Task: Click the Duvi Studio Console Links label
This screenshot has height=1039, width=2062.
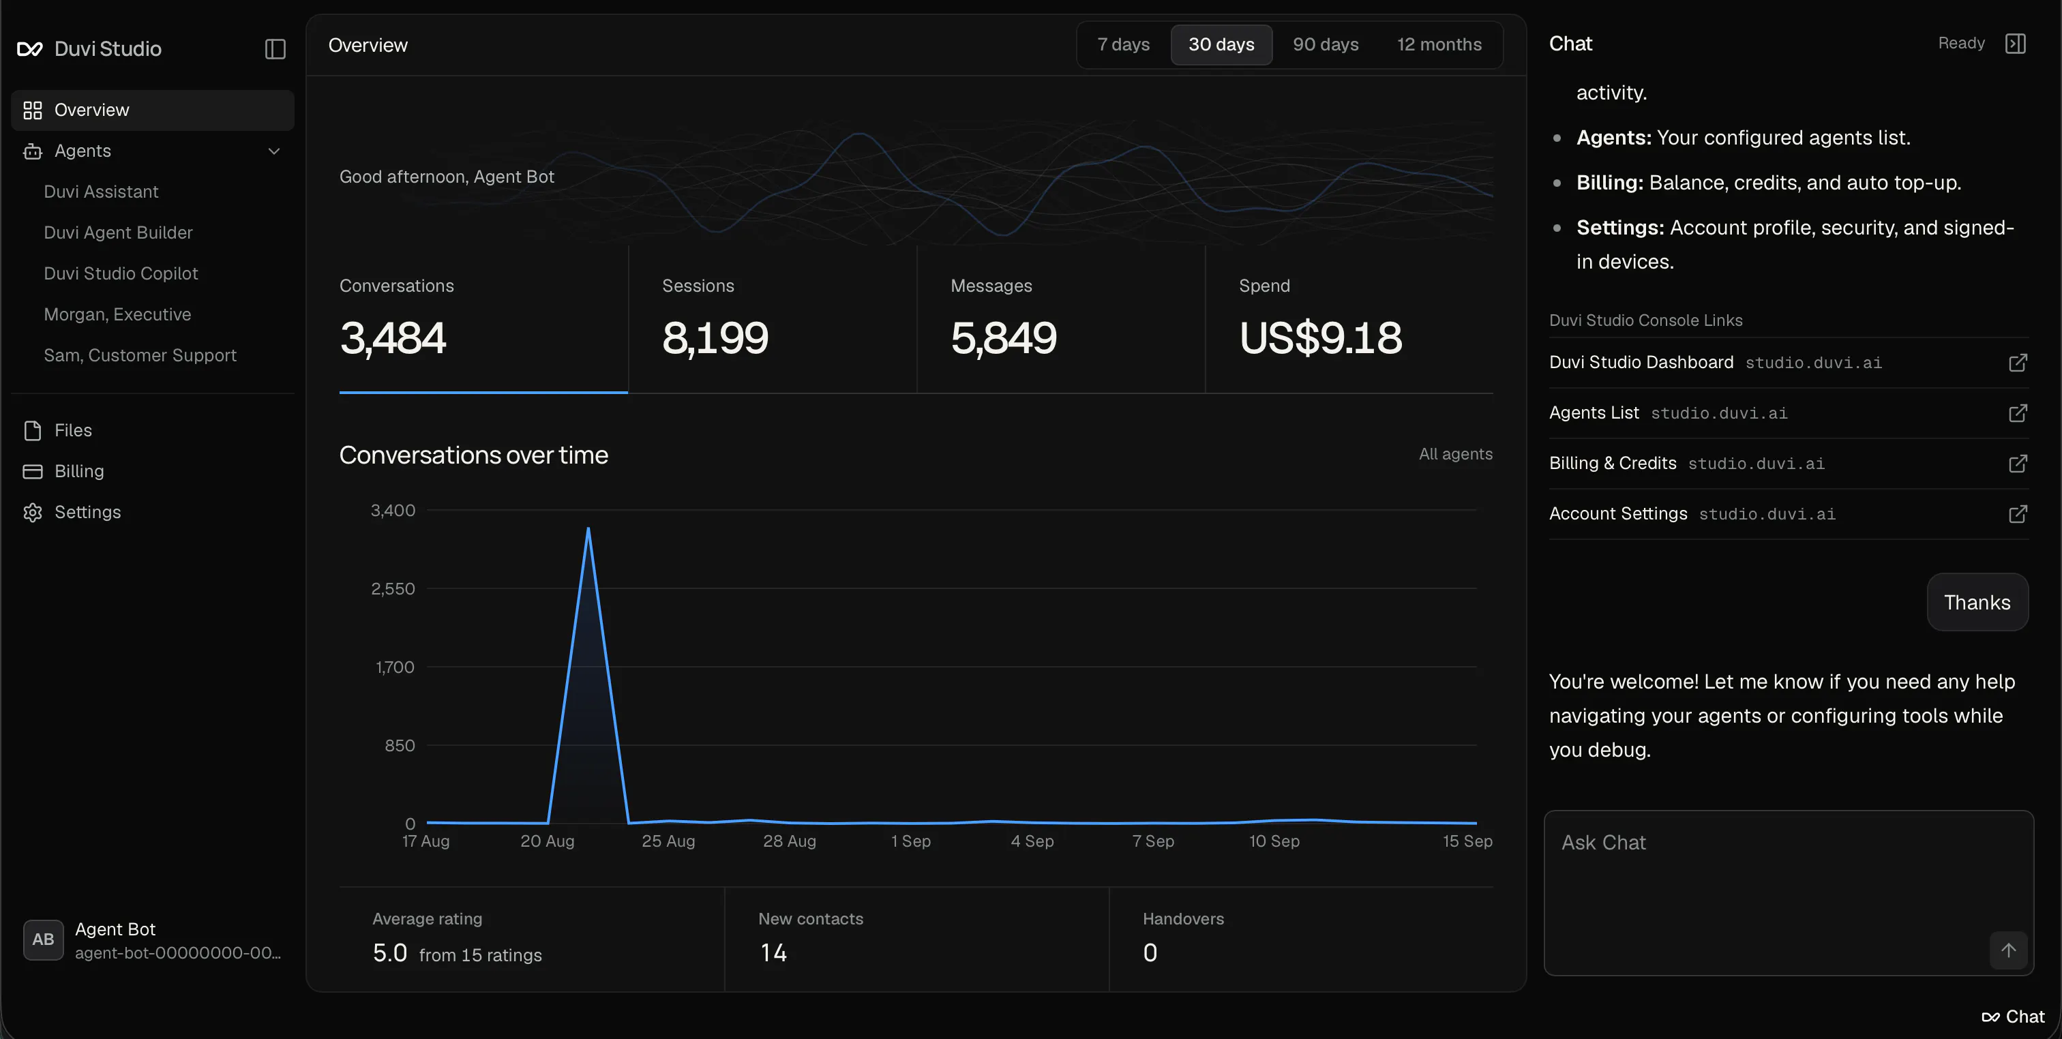Action: click(1646, 320)
